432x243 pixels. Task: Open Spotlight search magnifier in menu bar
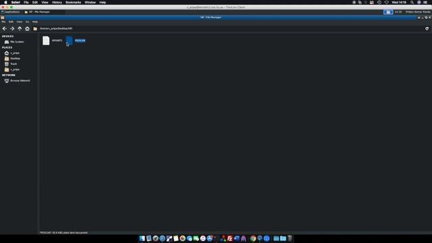tap(412, 2)
